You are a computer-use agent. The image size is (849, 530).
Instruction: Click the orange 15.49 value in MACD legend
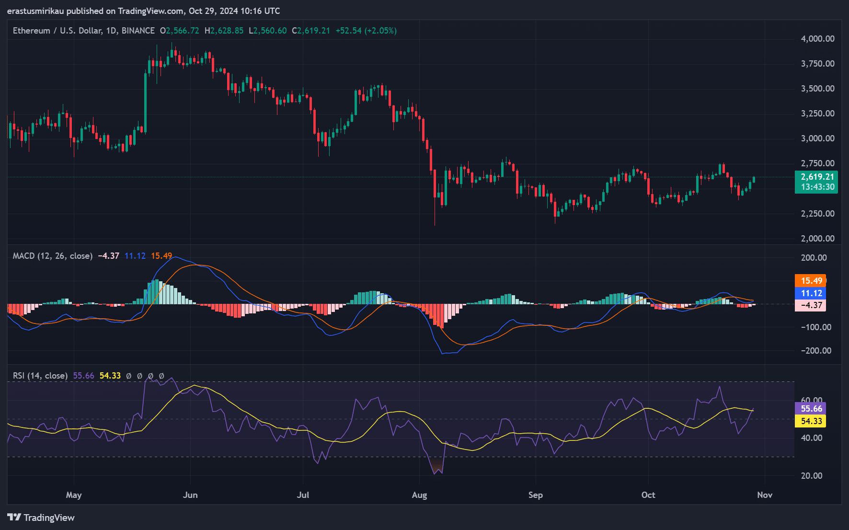pyautogui.click(x=161, y=256)
